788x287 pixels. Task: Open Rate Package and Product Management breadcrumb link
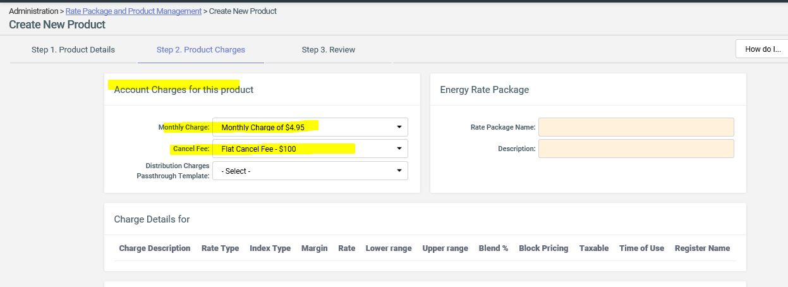click(133, 11)
